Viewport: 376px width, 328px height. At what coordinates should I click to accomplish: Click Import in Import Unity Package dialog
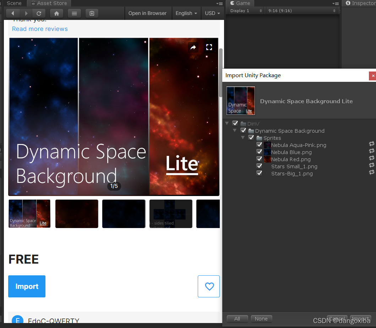point(360,319)
